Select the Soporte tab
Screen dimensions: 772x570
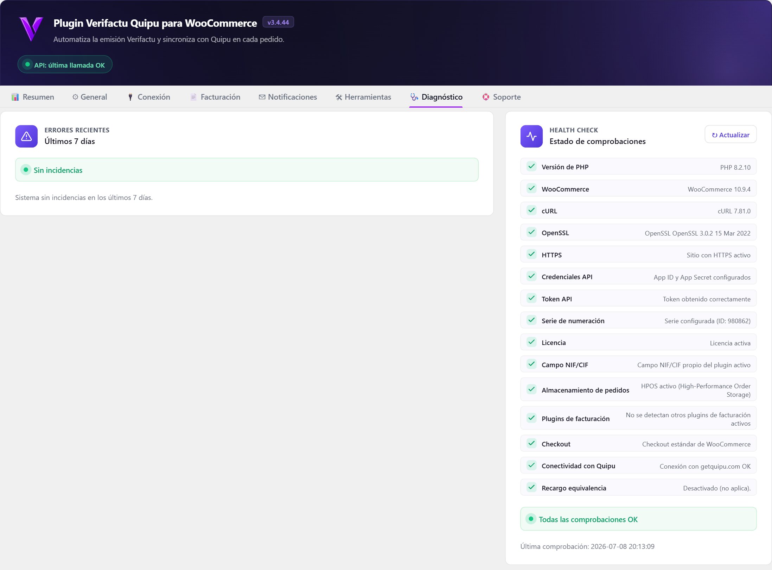501,97
